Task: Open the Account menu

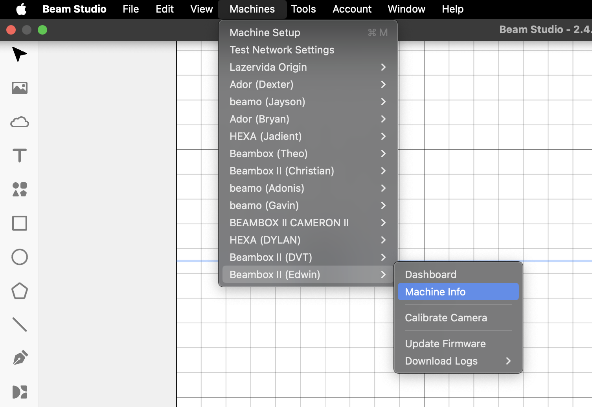Action: pos(352,9)
